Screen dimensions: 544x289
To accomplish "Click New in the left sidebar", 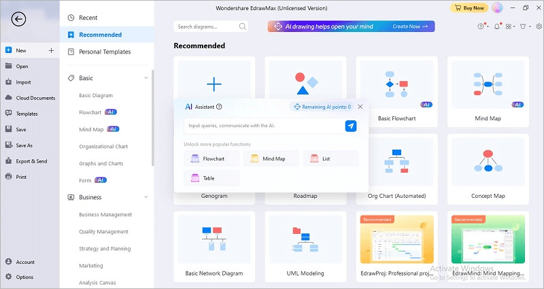I will [x=21, y=50].
